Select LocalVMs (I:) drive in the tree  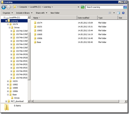click(14, 17)
